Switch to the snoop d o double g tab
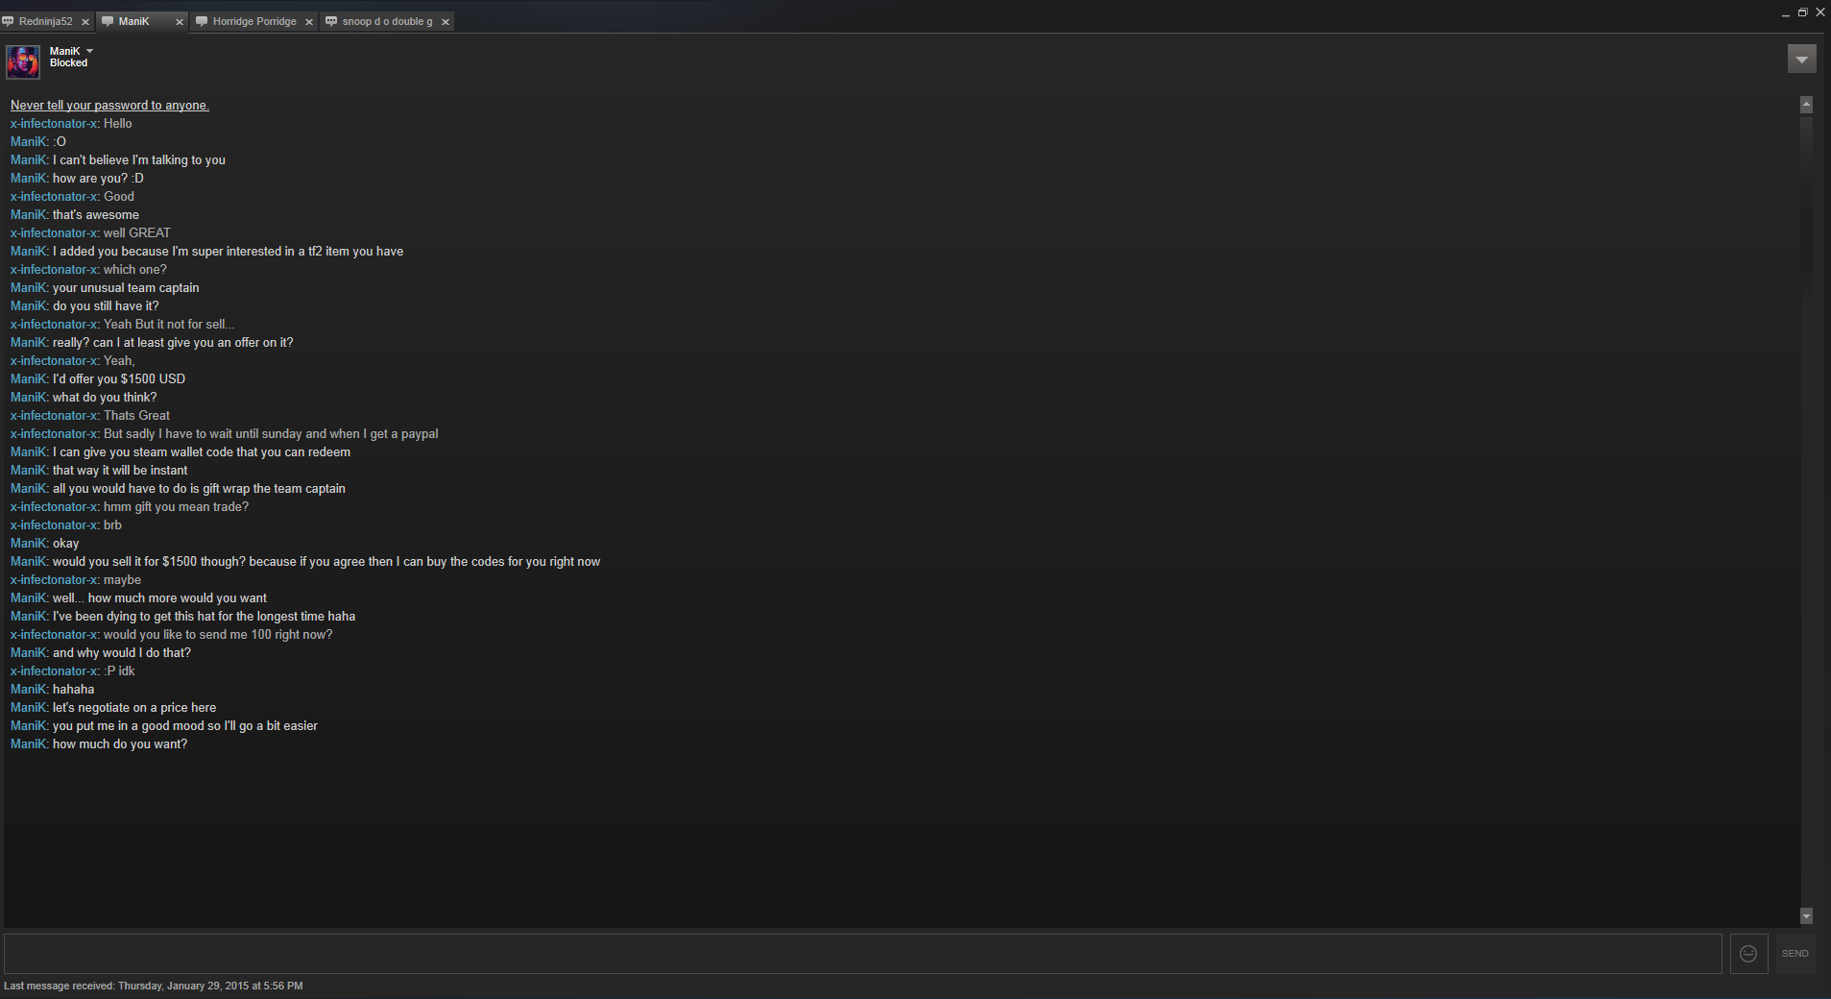This screenshot has width=1831, height=999. click(x=387, y=21)
